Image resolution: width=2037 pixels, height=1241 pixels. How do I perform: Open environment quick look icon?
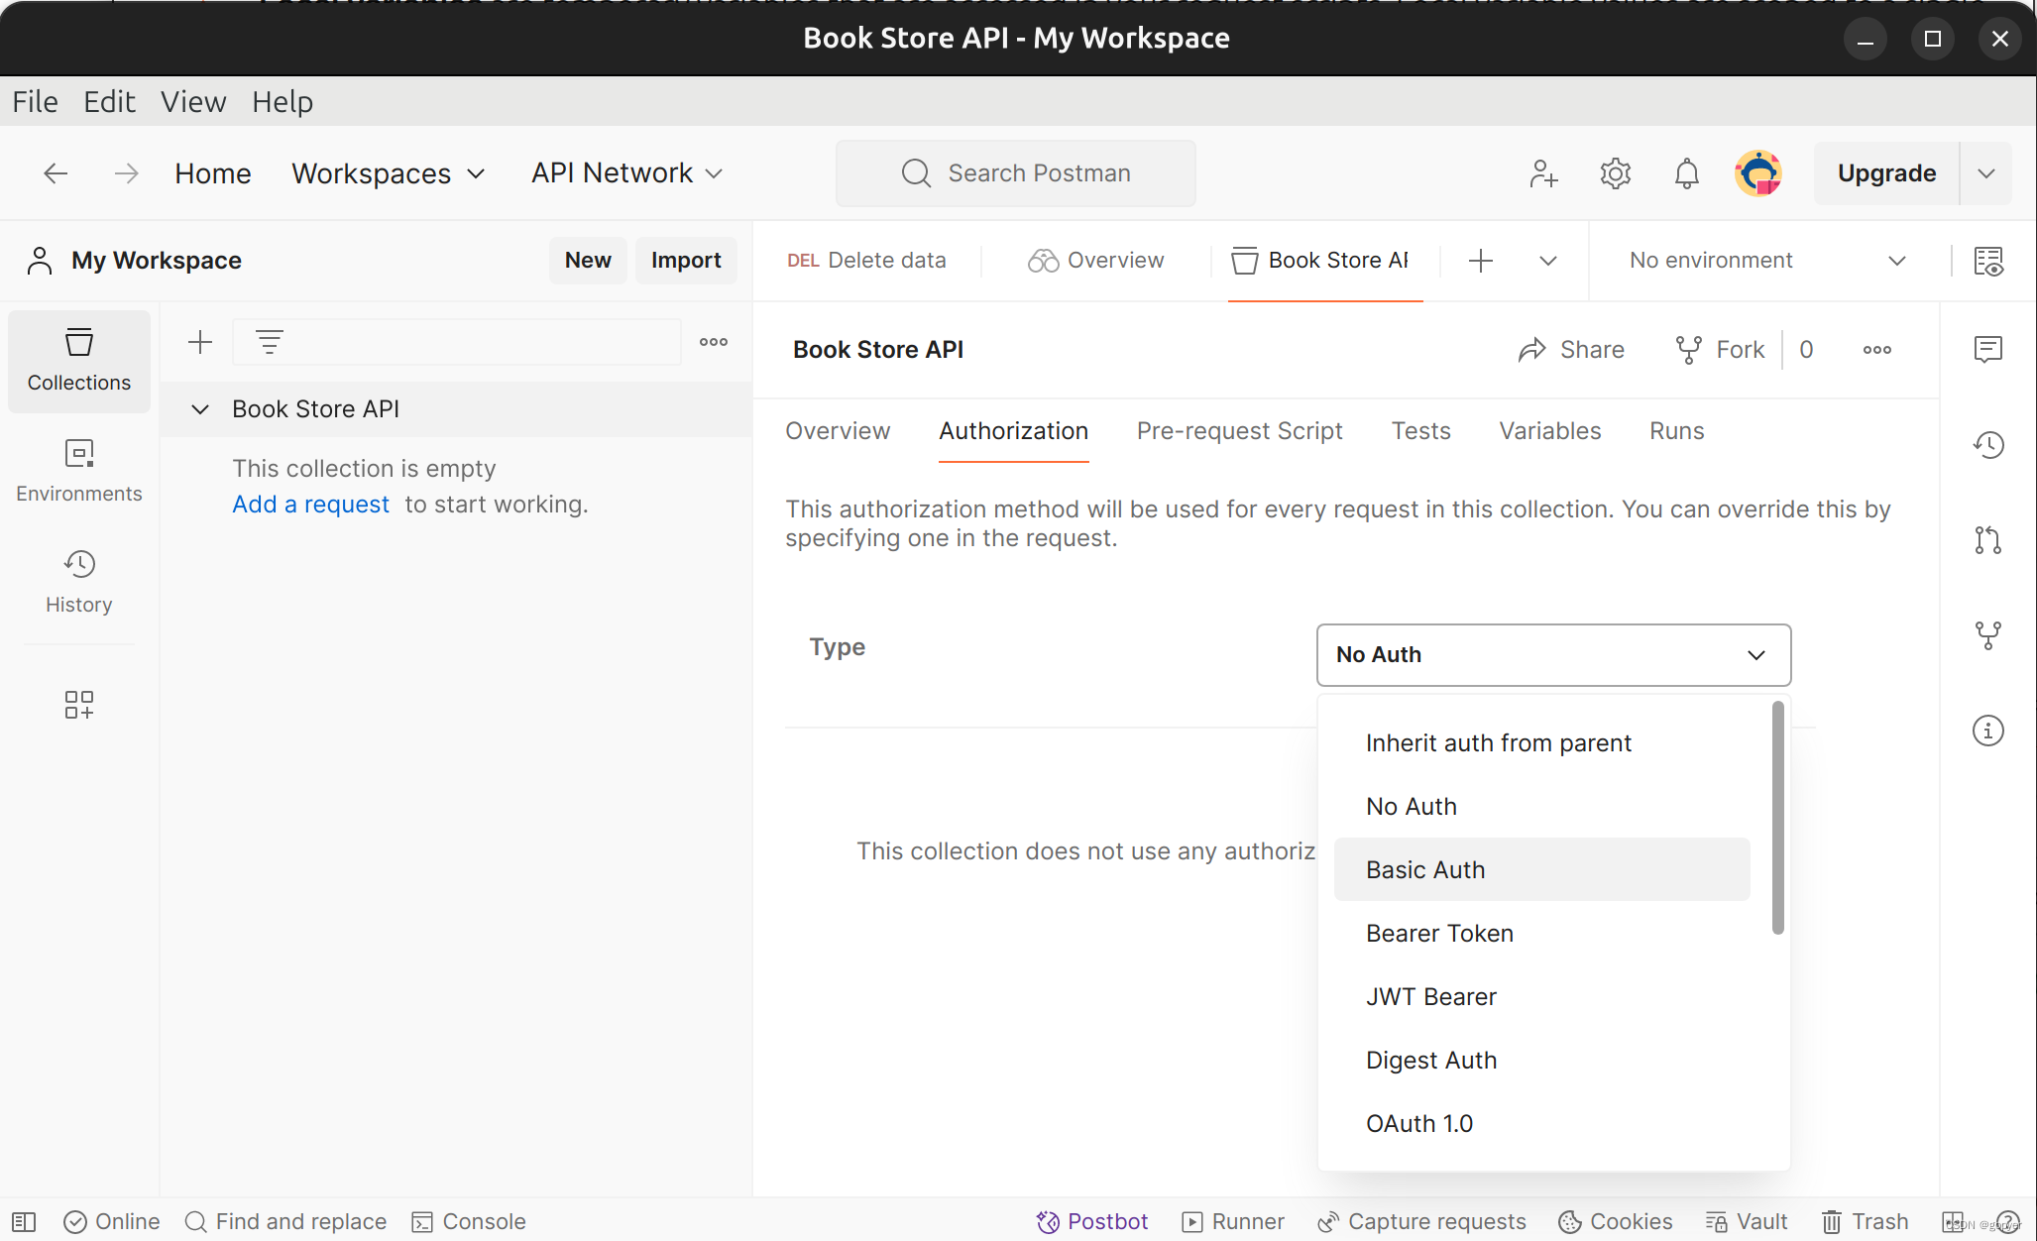(x=1988, y=261)
